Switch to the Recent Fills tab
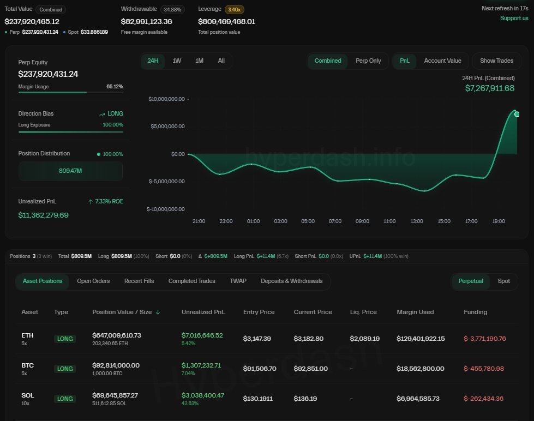Viewport: 534px width, 421px height. click(x=139, y=281)
